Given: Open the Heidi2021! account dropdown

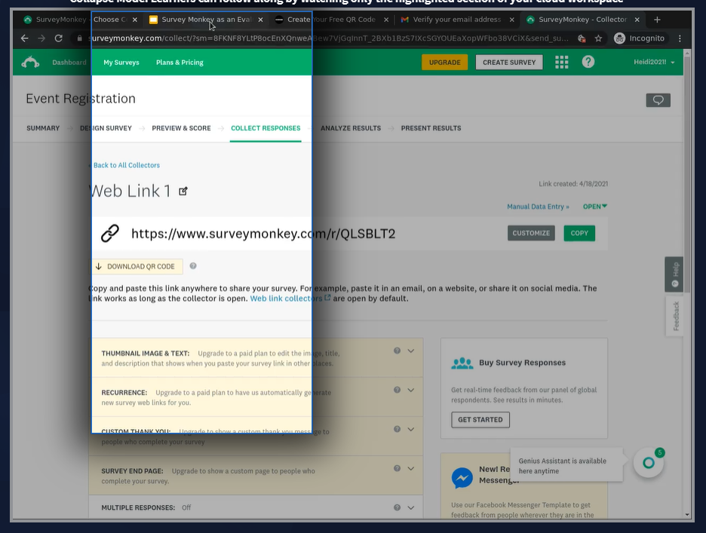Looking at the screenshot, I should click(654, 62).
